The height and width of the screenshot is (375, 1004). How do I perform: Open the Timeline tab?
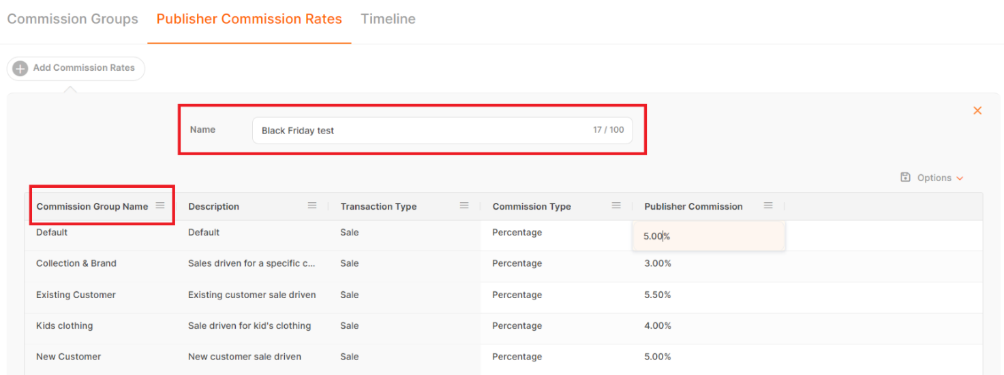[388, 19]
